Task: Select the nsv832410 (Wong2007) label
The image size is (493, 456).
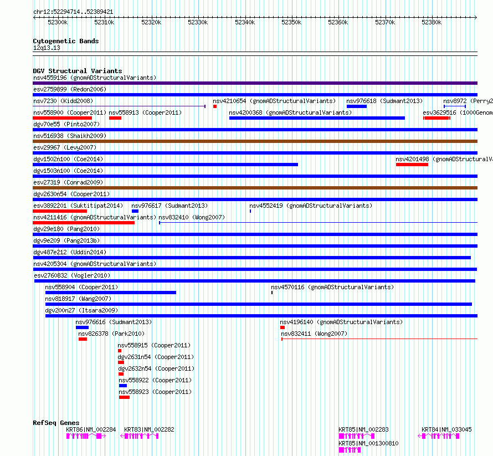Action: 192,217
